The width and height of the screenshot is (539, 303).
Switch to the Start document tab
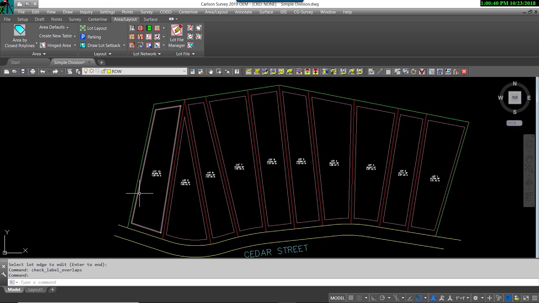click(x=15, y=62)
